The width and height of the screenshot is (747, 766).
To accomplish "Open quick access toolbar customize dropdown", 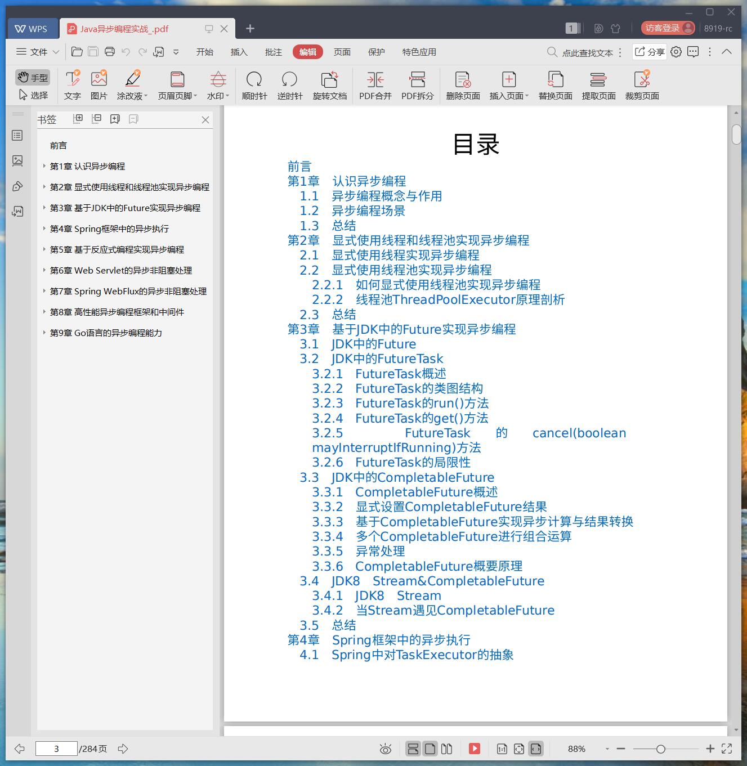I will [x=176, y=52].
